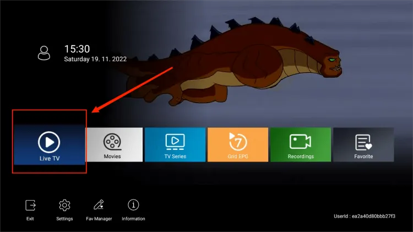Image resolution: width=413 pixels, height=232 pixels.
Task: Open the Favorite tile
Action: point(363,145)
